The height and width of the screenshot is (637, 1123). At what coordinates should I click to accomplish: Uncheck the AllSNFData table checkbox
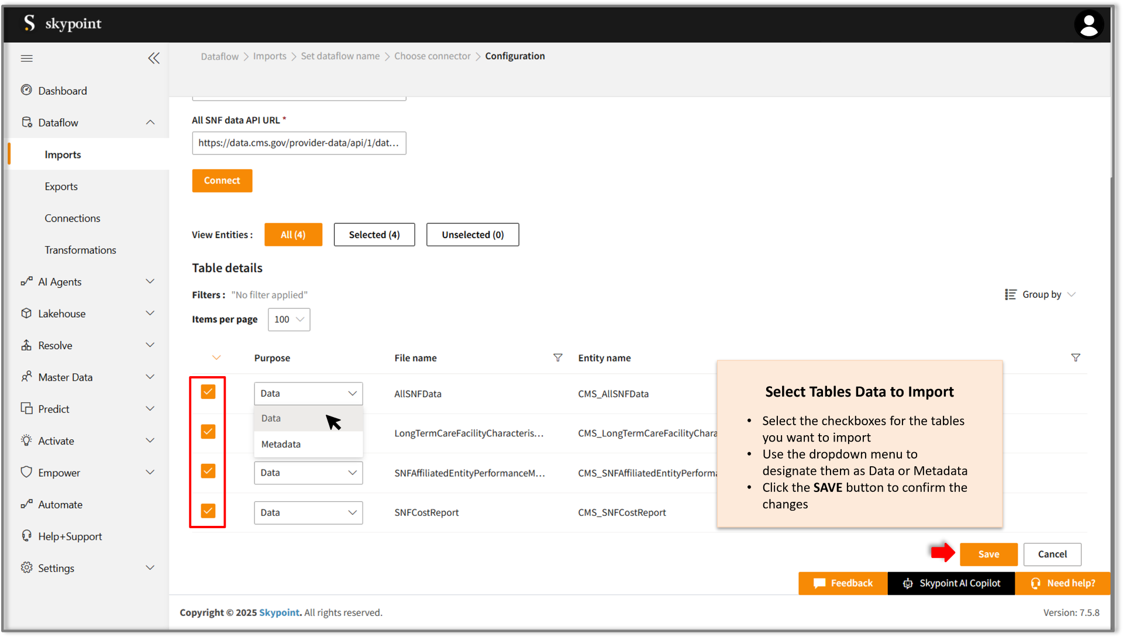pyautogui.click(x=208, y=392)
